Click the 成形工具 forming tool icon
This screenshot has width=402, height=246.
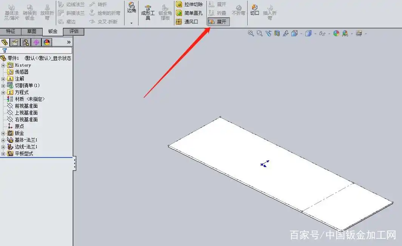pyautogui.click(x=148, y=12)
